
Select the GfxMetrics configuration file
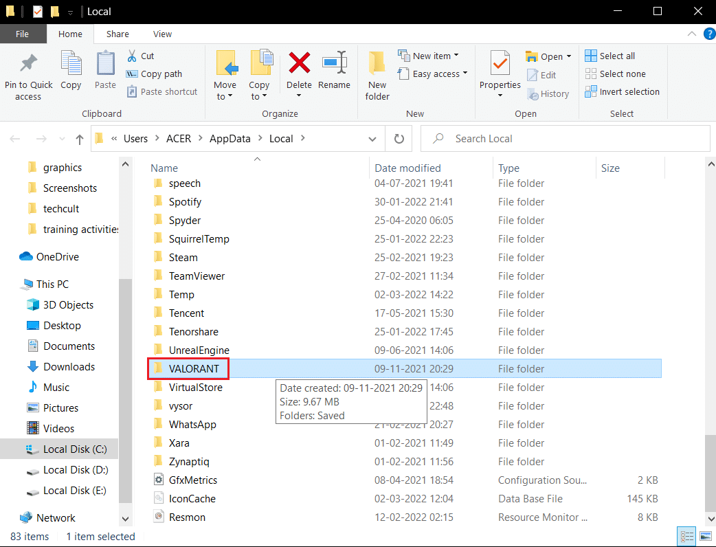[x=192, y=480]
